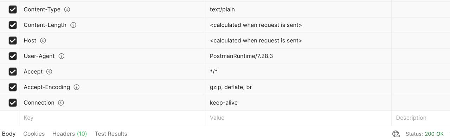Uncheck the Content-Type header checkbox
This screenshot has width=450, height=140.
pyautogui.click(x=13, y=9)
